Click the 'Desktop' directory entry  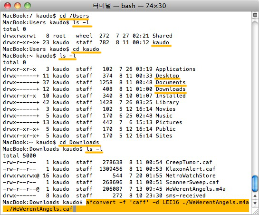(167, 76)
